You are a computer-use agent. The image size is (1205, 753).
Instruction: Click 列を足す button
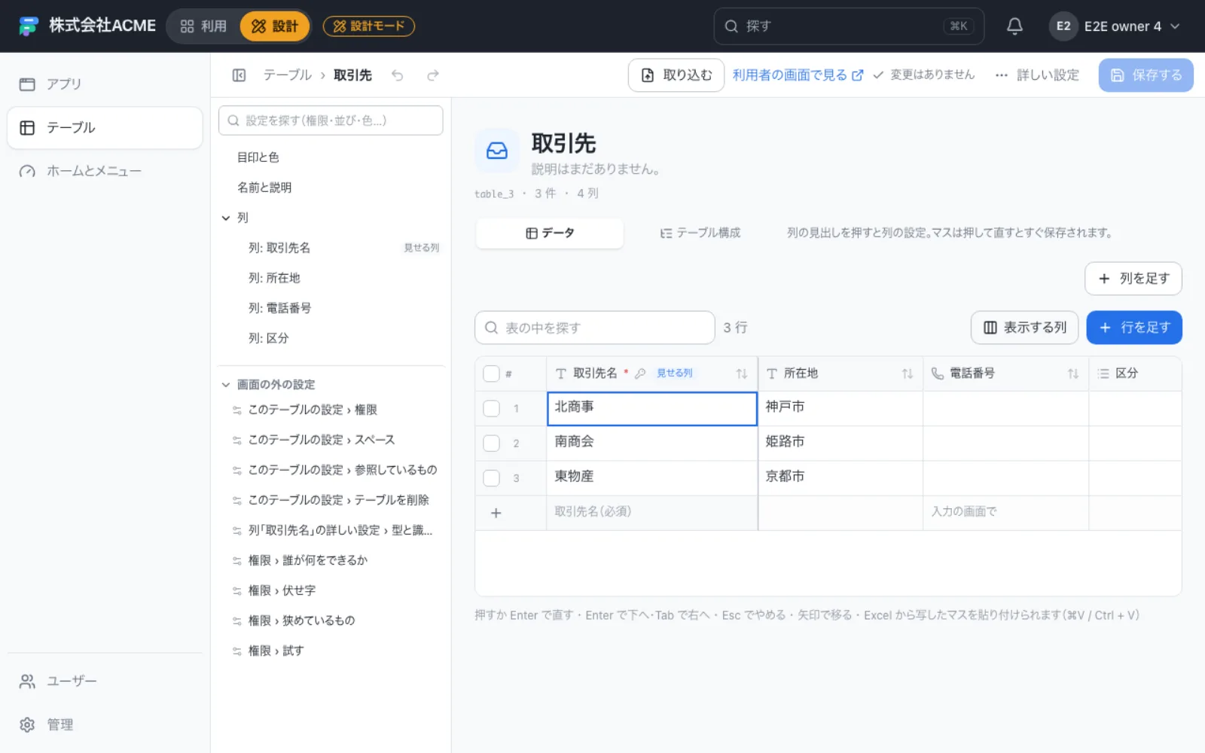tap(1133, 279)
